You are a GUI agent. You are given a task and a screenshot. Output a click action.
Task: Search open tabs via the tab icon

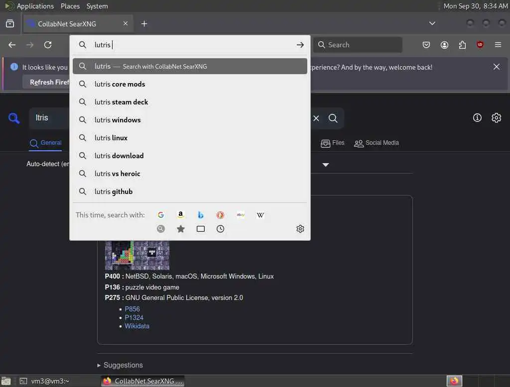201,229
